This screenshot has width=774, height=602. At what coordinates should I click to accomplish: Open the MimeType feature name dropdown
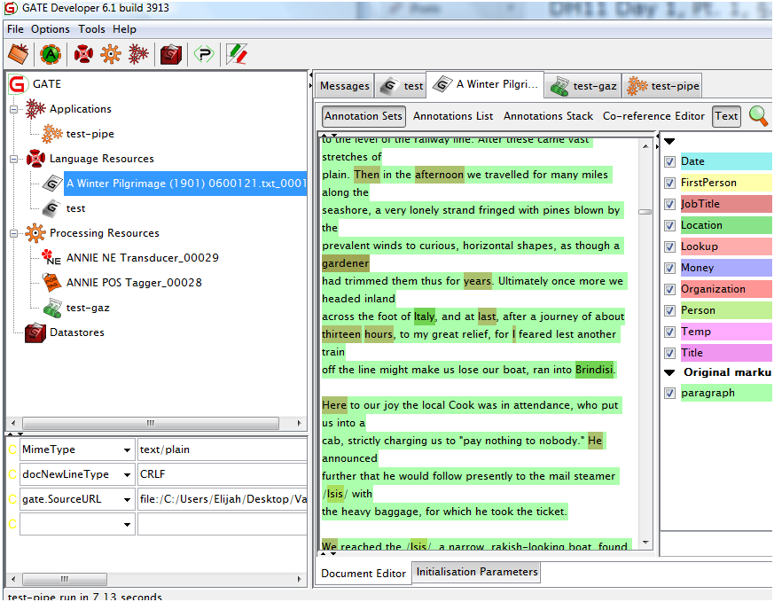click(127, 450)
